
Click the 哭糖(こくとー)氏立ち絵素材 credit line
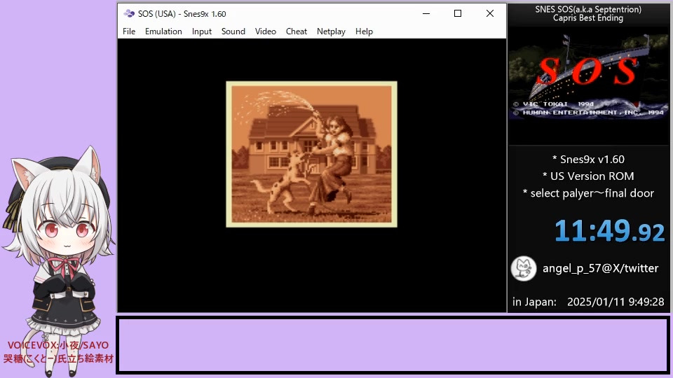(58, 358)
